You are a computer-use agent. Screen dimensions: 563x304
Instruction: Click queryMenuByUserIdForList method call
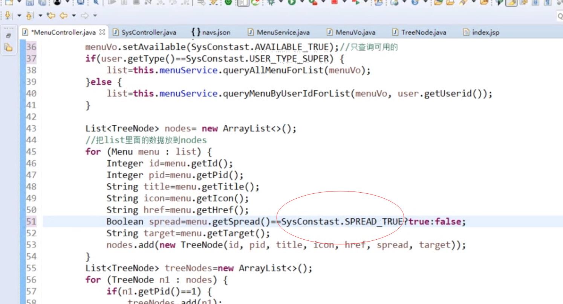286,94
